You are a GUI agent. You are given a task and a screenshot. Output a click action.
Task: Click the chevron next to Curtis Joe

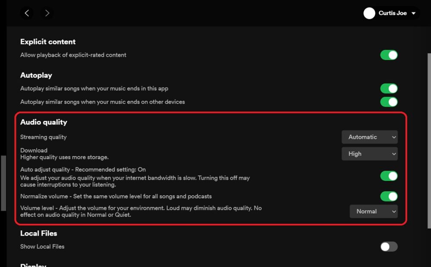pos(414,13)
